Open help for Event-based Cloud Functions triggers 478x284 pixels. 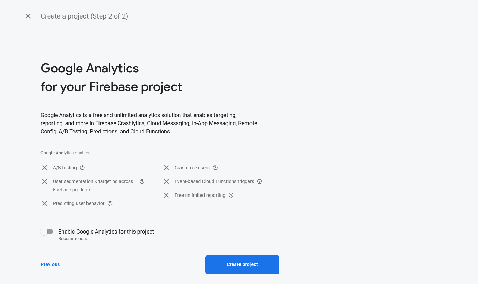[x=260, y=181]
